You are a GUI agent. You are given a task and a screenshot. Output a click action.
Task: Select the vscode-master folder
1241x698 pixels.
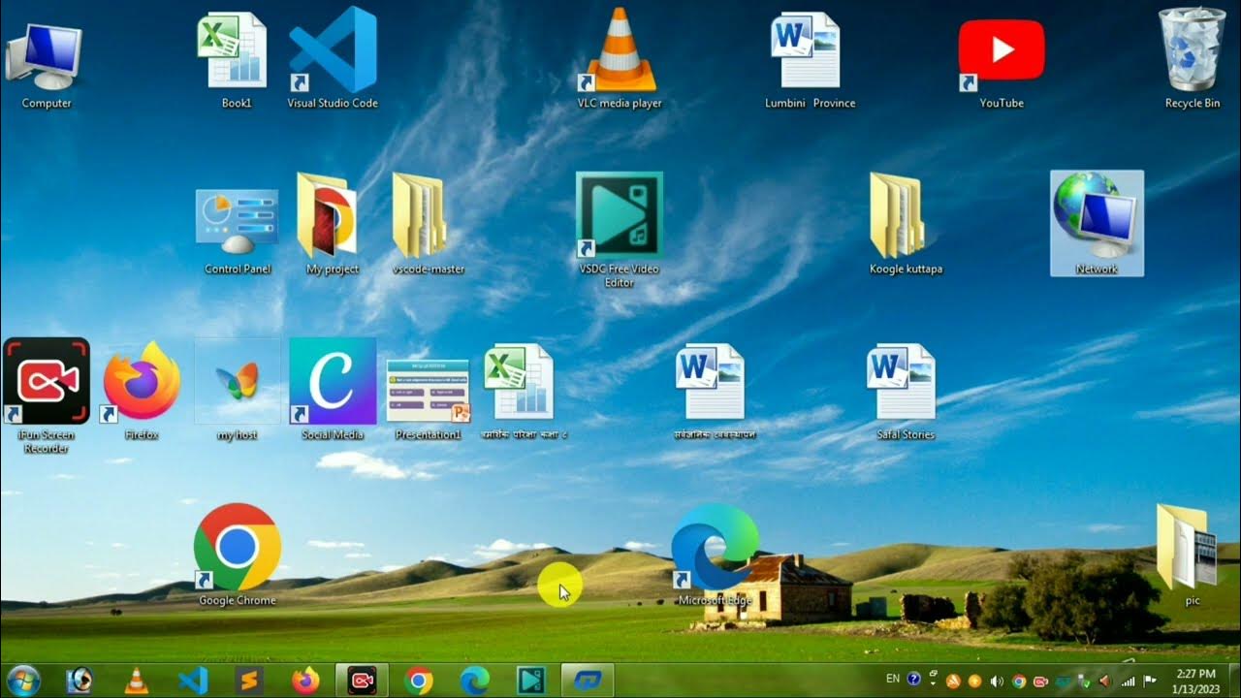click(x=428, y=225)
